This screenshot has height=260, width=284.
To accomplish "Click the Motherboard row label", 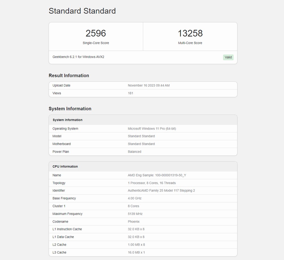I will pyautogui.click(x=62, y=144).
